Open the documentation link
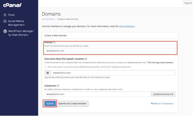The width and height of the screenshot is (193, 116). pyautogui.click(x=127, y=26)
